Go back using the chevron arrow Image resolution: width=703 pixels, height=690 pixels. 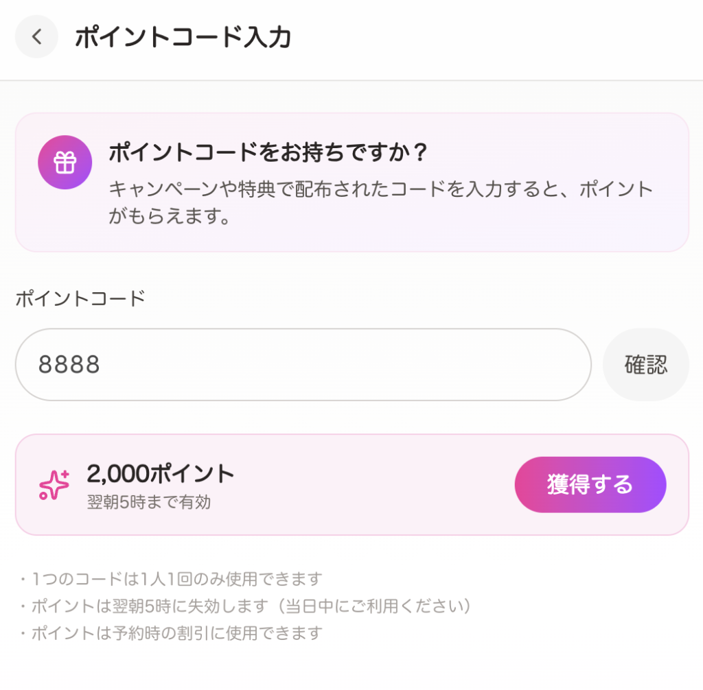click(x=36, y=37)
